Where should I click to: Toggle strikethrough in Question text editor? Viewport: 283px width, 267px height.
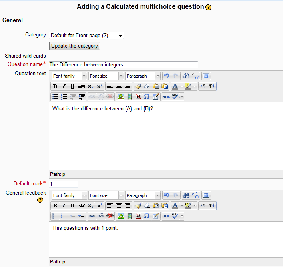pyautogui.click(x=82, y=86)
